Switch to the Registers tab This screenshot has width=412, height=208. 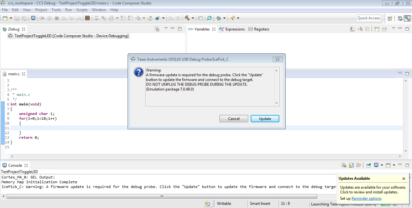click(258, 29)
